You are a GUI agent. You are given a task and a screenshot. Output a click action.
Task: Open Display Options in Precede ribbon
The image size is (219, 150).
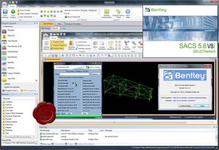46,45
